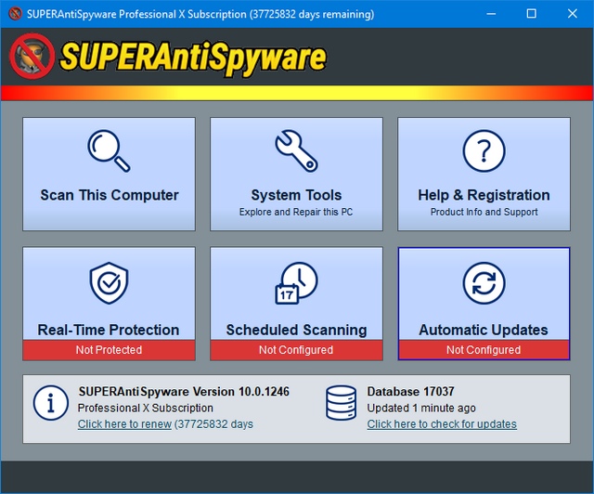Click the calendar clock scheduling icon

[x=296, y=284]
